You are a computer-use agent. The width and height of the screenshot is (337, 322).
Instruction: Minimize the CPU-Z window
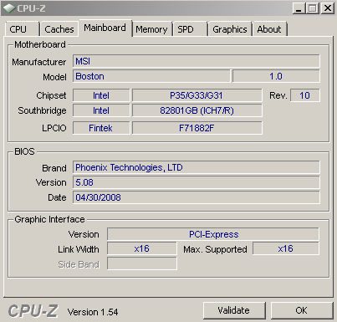click(299, 8)
